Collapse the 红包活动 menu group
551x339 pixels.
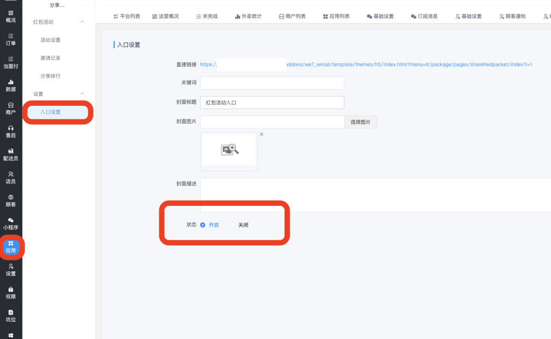click(x=82, y=22)
